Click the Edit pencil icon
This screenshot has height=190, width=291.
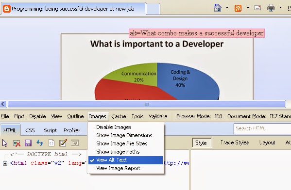pos(63,143)
